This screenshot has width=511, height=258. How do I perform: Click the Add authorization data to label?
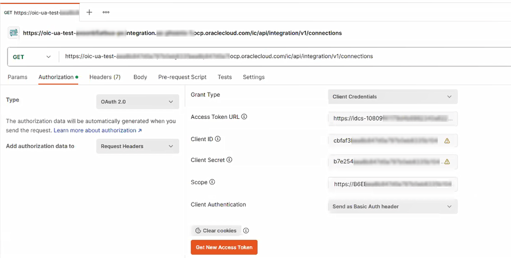coord(40,146)
